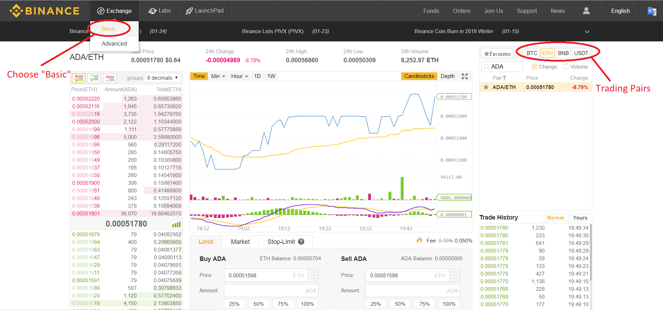This screenshot has height=310, width=663.
Task: Select the Volume radio option
Action: pos(566,66)
